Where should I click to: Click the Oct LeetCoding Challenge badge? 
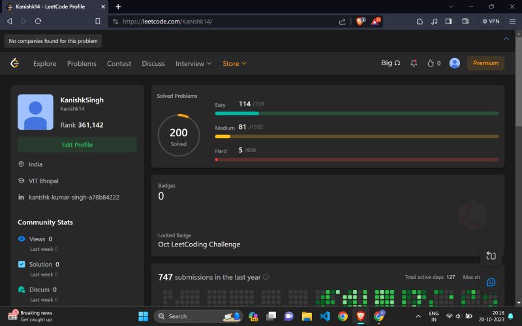click(199, 244)
